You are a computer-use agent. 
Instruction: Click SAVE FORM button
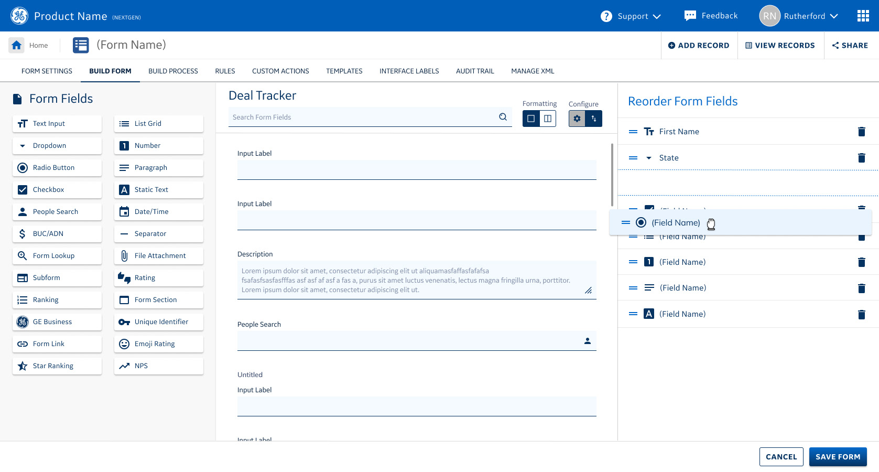(838, 457)
